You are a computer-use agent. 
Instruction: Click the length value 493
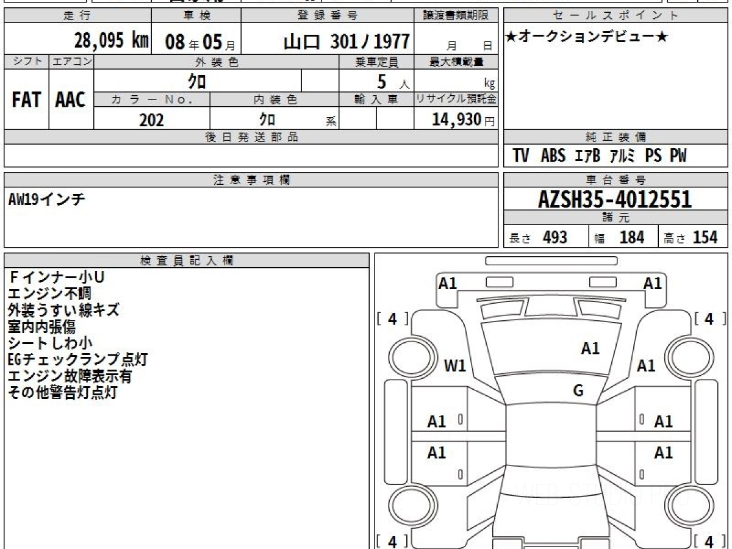click(x=554, y=237)
